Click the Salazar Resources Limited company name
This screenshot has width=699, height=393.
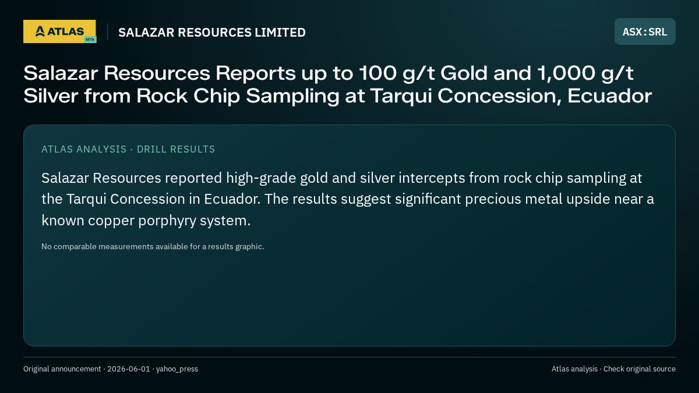[x=212, y=33]
